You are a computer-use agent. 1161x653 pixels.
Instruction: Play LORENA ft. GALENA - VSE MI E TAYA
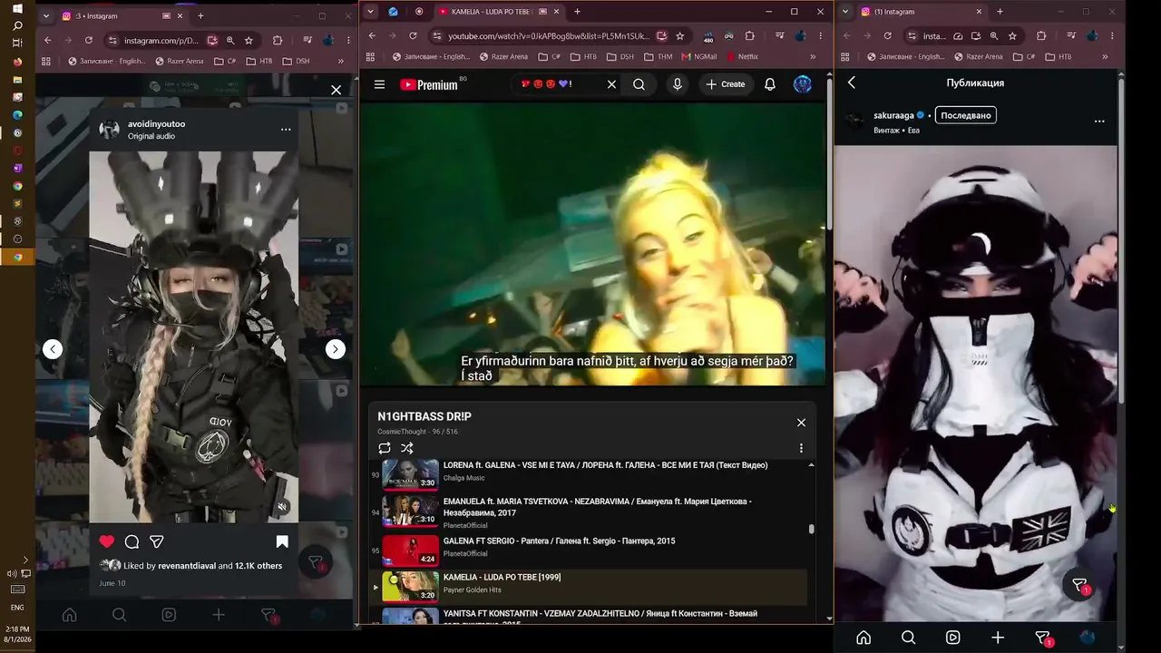(590, 473)
